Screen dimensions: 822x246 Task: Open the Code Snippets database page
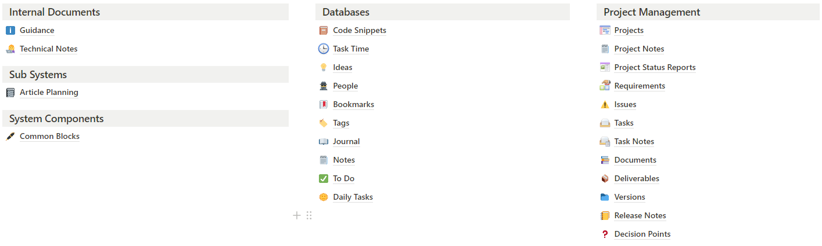click(360, 30)
